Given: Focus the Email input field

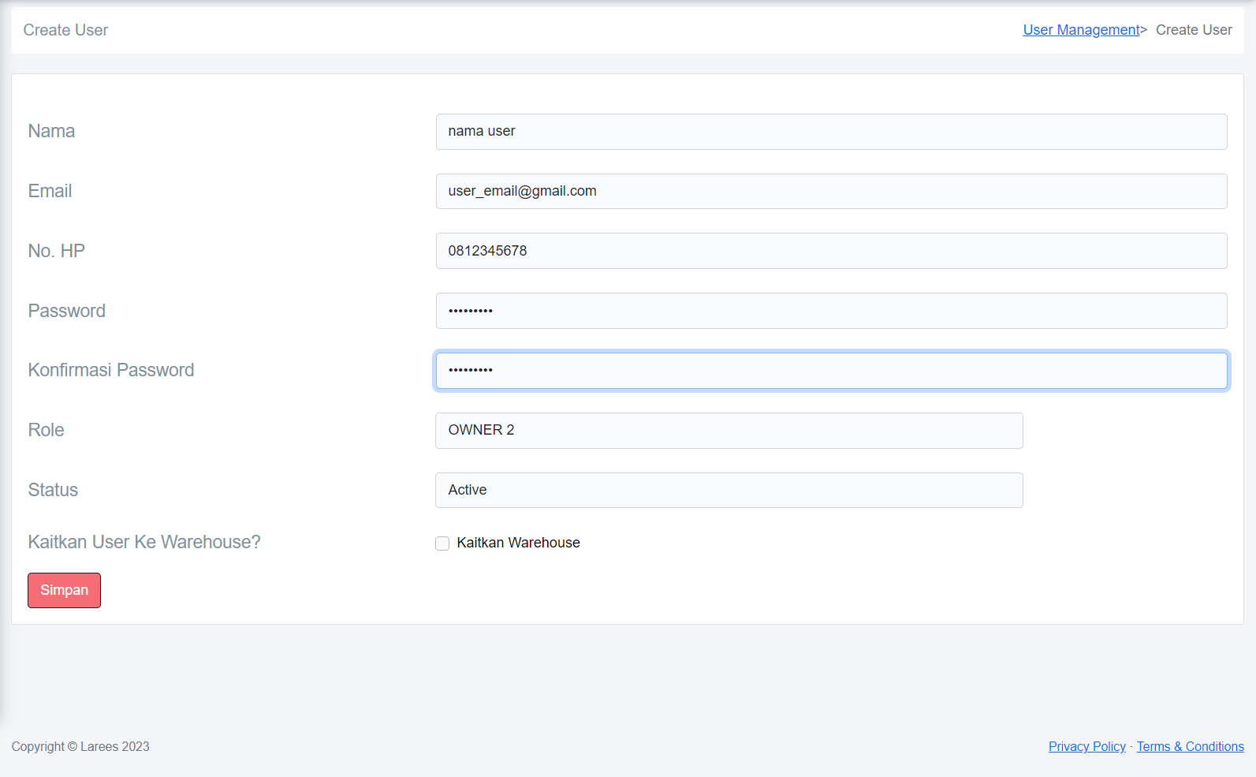Looking at the screenshot, I should pos(831,192).
